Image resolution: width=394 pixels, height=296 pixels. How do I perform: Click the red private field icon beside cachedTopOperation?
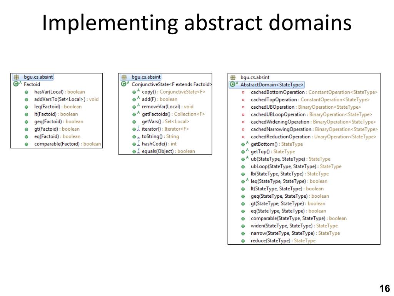pos(243,100)
